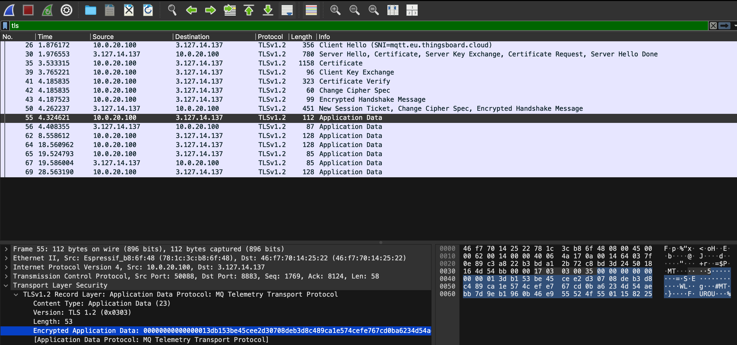Restart the current capture
This screenshot has width=737, height=345.
48,10
